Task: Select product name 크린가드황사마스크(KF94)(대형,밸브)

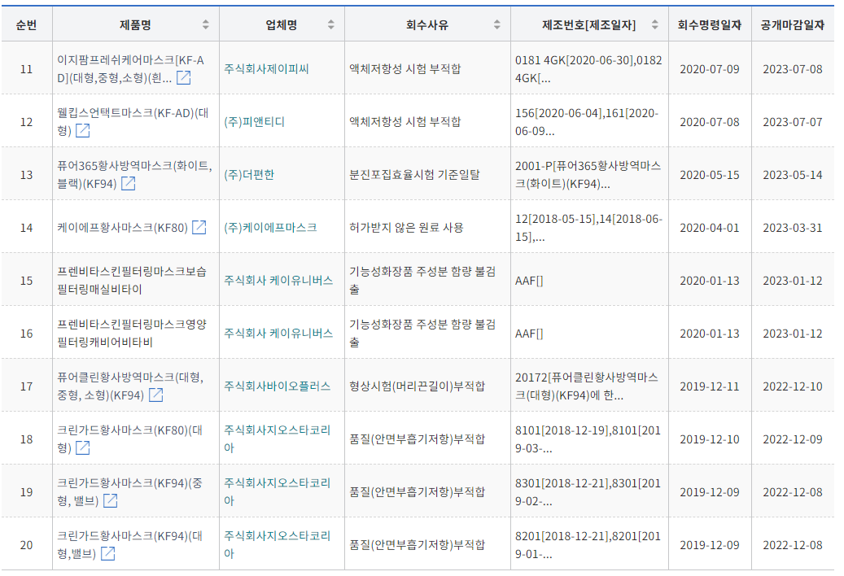Action: (x=129, y=544)
